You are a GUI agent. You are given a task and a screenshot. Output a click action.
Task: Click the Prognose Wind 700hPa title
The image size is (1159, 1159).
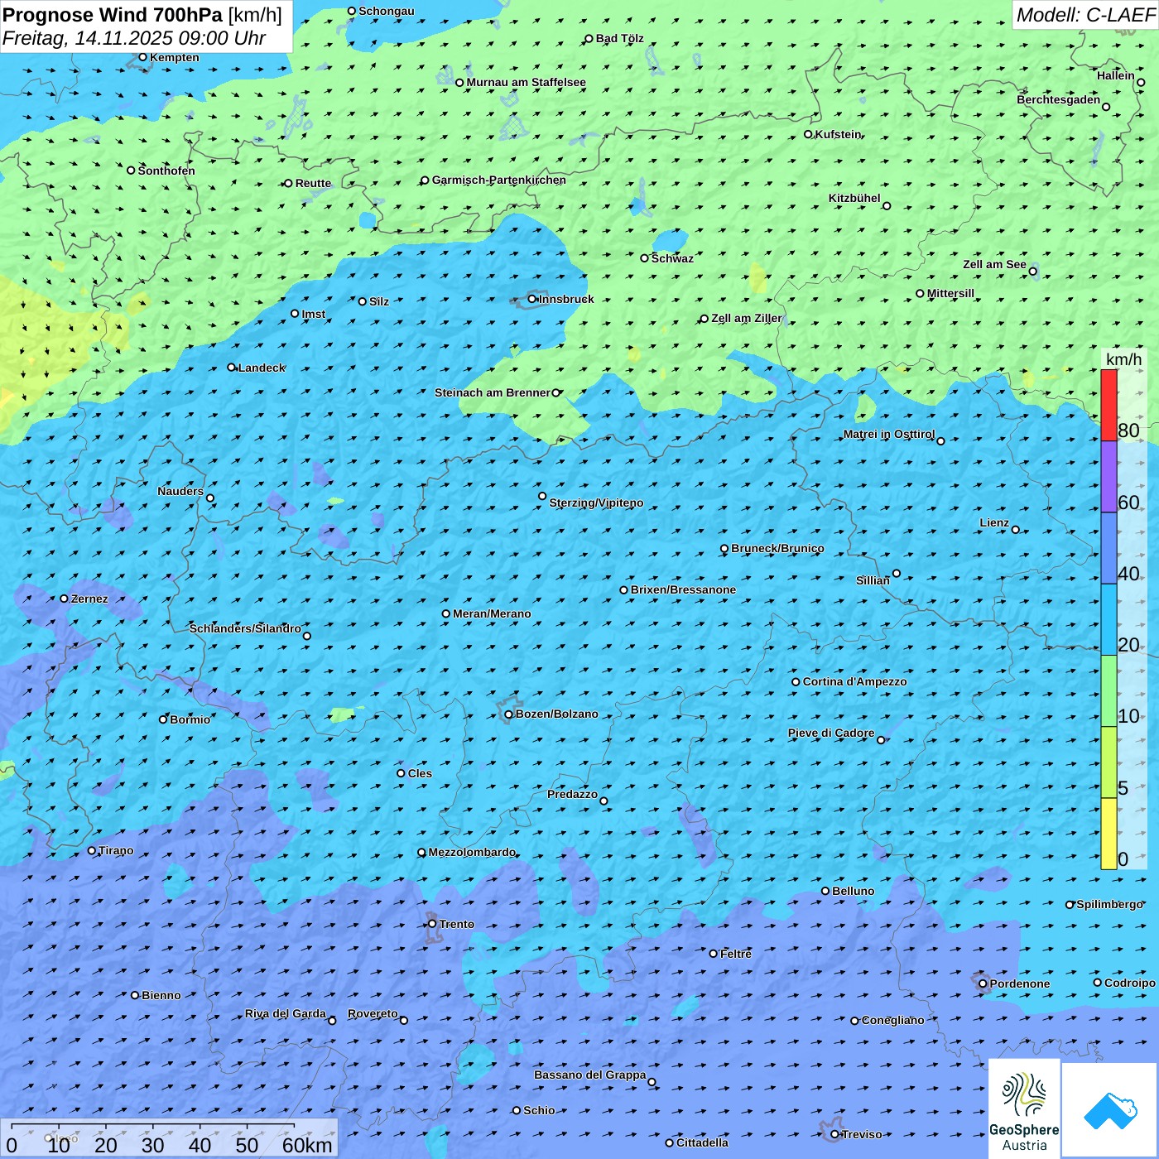[x=113, y=15]
